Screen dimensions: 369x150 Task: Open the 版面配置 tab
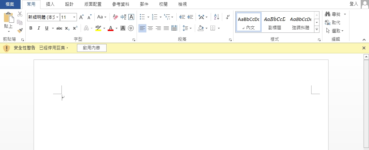(93, 4)
